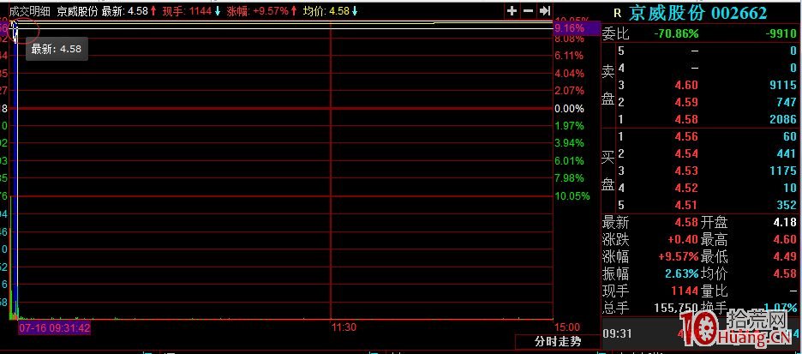Click the 最新: 4.58 tooltip on chart
The height and width of the screenshot is (354, 802).
coord(57,50)
